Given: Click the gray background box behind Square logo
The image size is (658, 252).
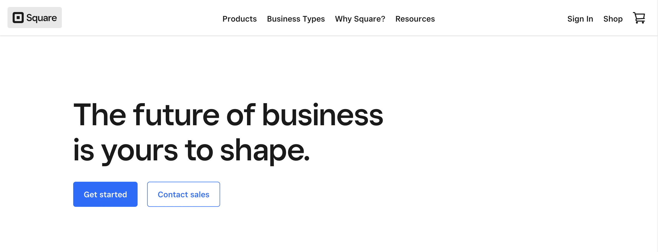Looking at the screenshot, I should coord(34,18).
